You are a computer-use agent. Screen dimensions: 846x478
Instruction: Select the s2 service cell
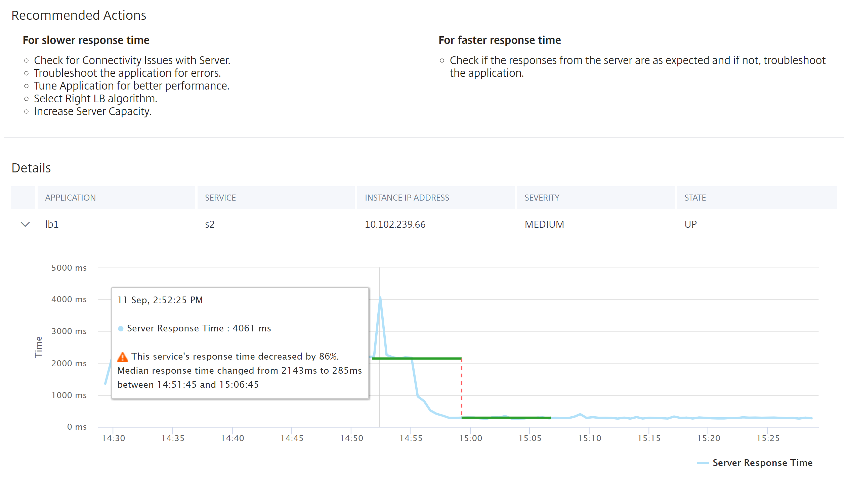coord(210,224)
